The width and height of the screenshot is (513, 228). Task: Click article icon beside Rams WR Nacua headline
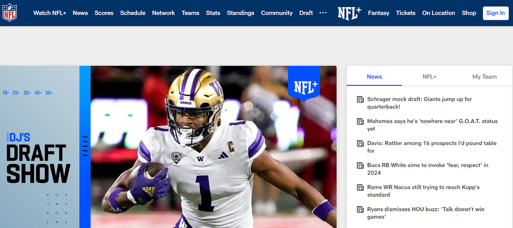click(x=360, y=187)
